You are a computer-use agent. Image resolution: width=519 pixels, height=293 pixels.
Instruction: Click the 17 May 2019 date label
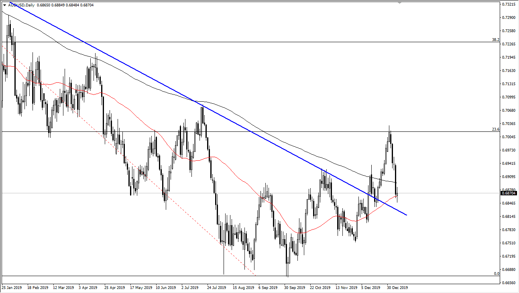140,288
